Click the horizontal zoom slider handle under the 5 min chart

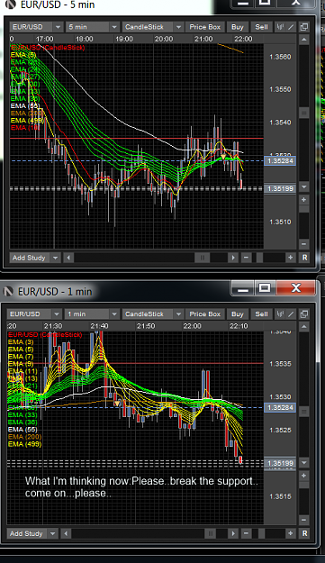click(x=259, y=258)
